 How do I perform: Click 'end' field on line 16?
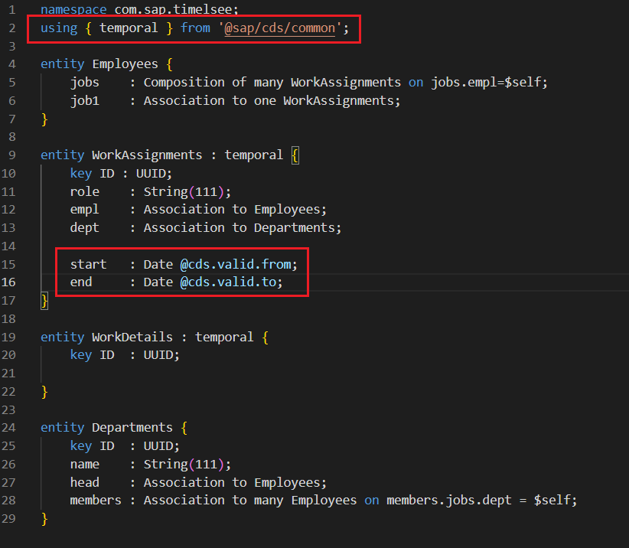pyautogui.click(x=81, y=282)
